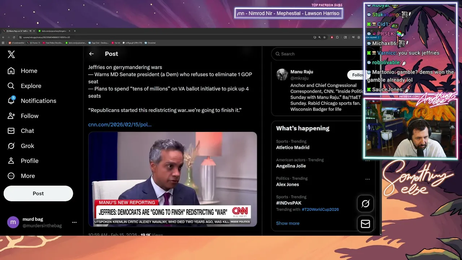Click the browser address bar URL
This screenshot has height=260, width=462.
(x=47, y=37)
